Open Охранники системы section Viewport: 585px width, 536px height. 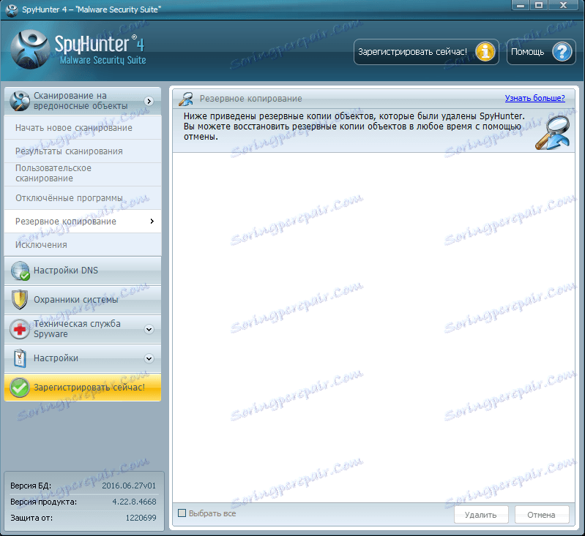pos(83,300)
